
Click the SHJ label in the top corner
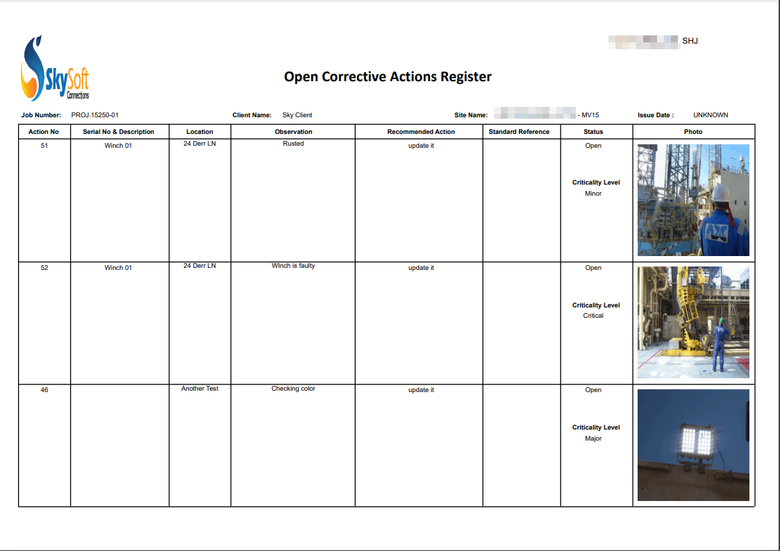(x=688, y=41)
